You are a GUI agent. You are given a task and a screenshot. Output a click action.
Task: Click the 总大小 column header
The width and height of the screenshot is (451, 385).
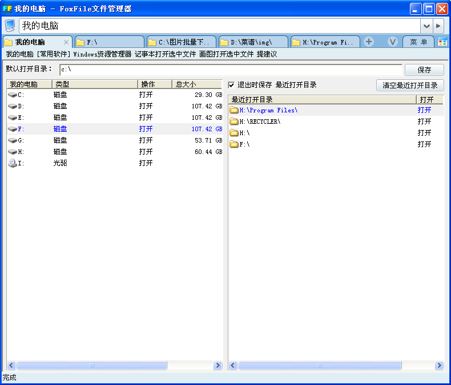point(197,84)
